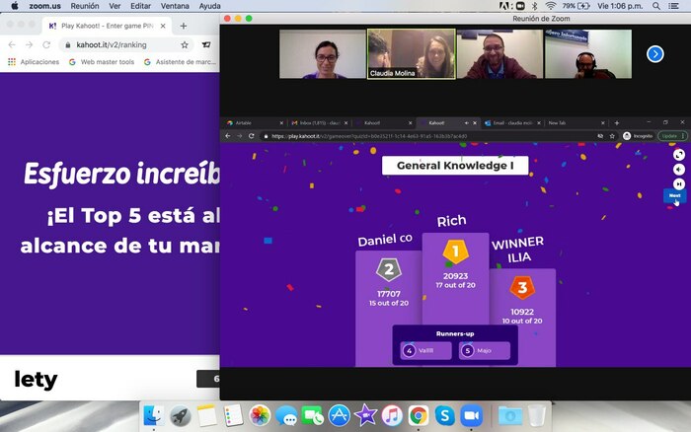Click the gold number 1 medal badge
This screenshot has height=432, width=691.
456,252
